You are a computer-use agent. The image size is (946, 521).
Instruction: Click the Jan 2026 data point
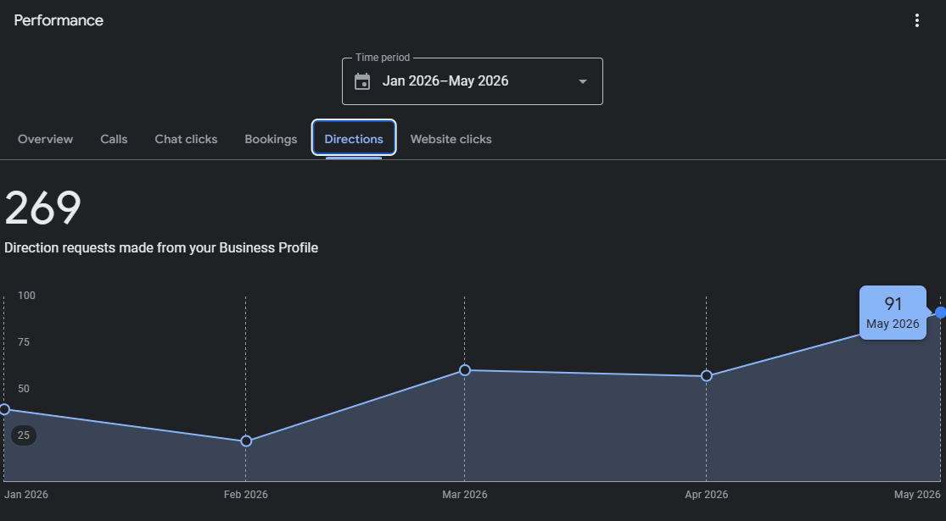[4, 409]
